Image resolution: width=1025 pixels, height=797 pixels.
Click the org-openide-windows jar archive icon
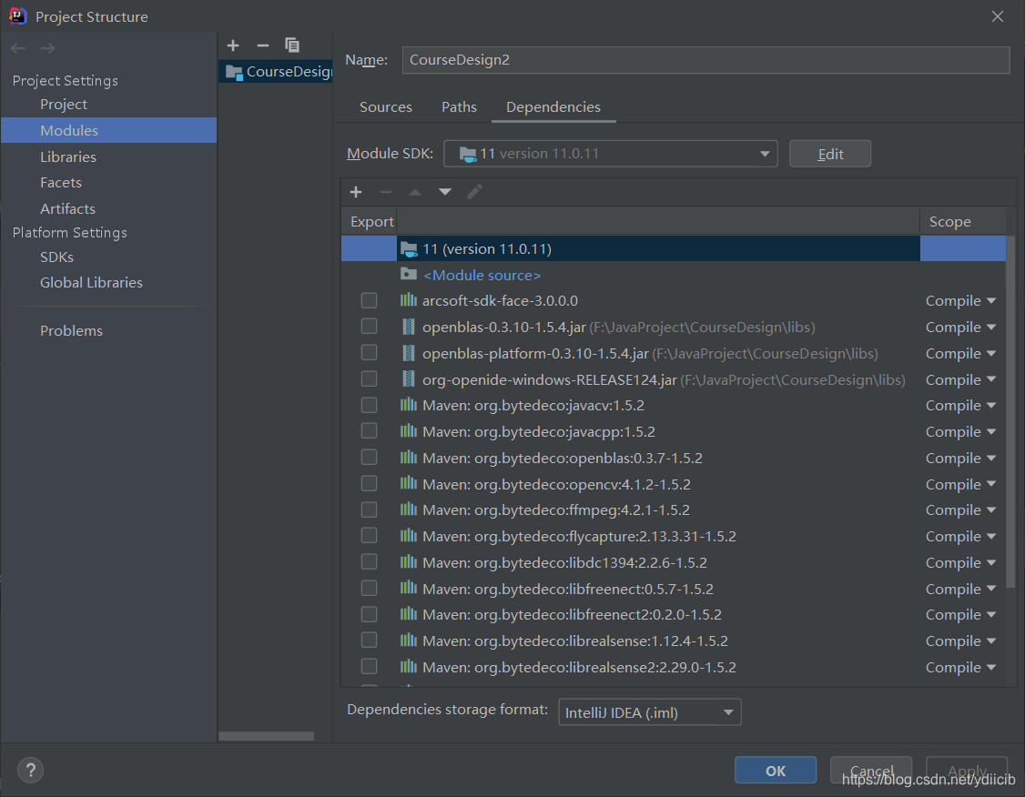click(x=409, y=379)
